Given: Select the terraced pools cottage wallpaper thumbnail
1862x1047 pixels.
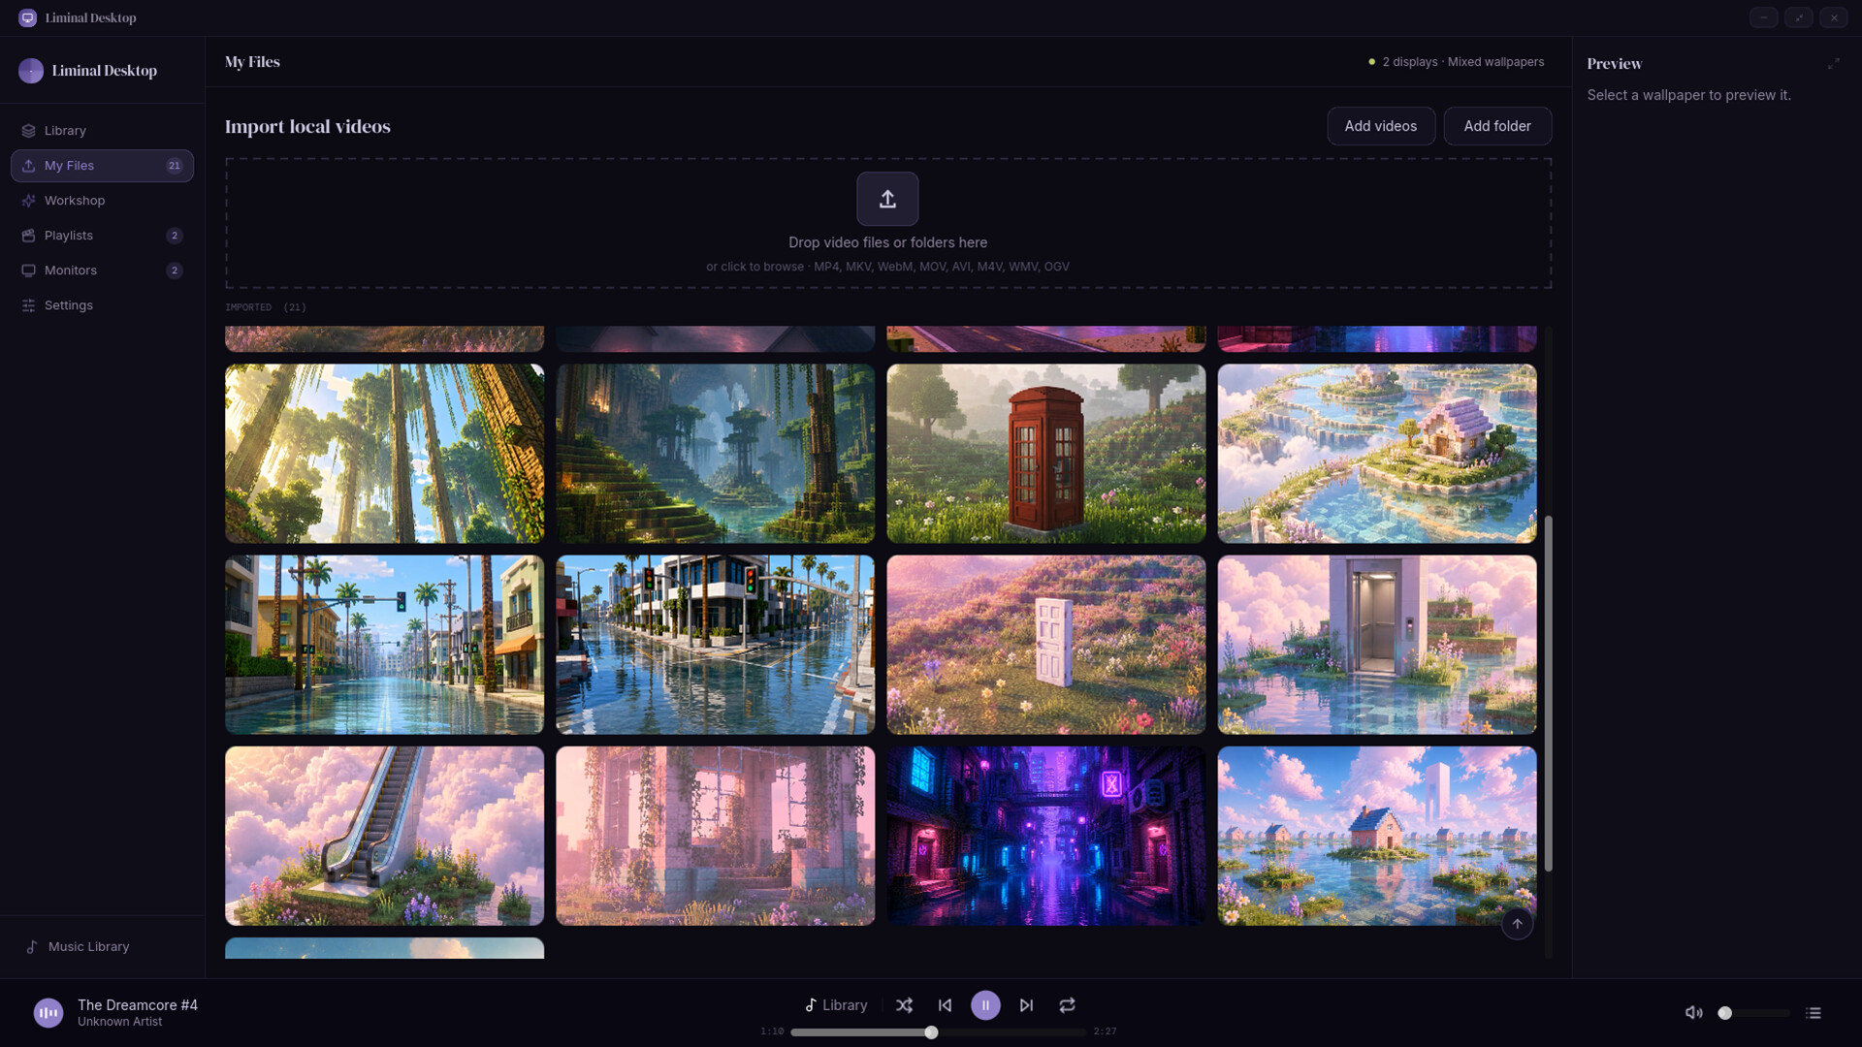Looking at the screenshot, I should (1377, 454).
